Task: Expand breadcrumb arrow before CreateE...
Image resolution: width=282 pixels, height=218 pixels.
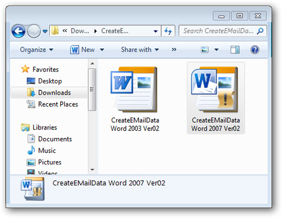Action: [x=95, y=31]
